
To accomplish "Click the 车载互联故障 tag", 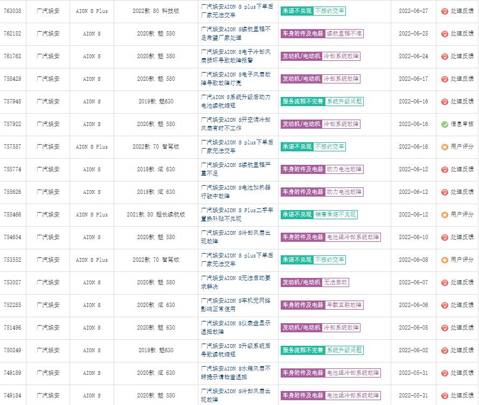I will (344, 305).
